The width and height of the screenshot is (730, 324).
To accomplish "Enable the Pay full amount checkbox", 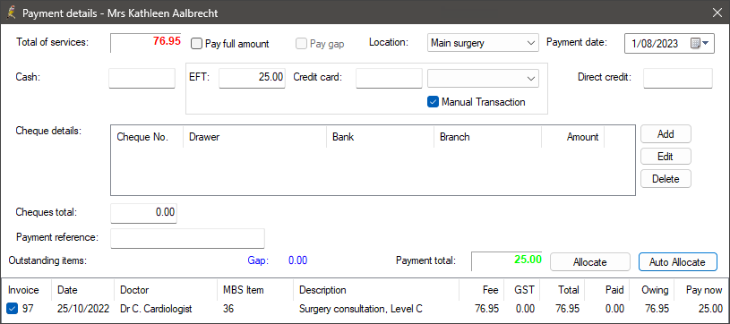I will 197,44.
